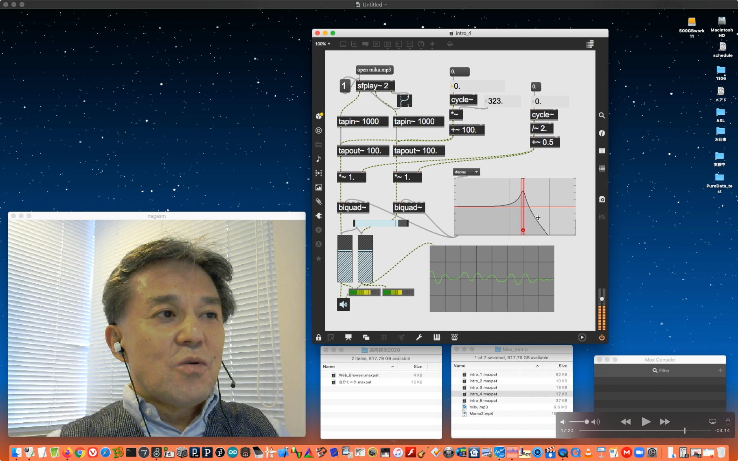The height and width of the screenshot is (461, 738).
Task: Click the snapshots camera icon
Action: 602,200
